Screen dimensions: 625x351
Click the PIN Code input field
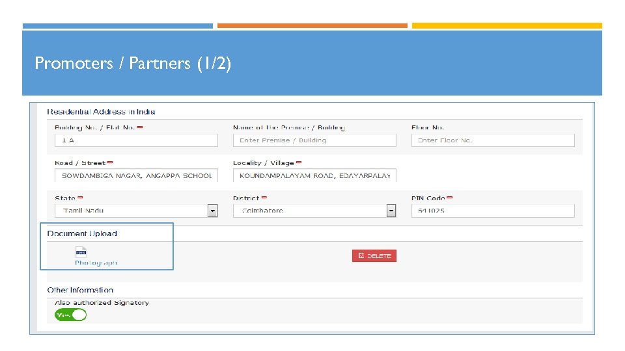pos(493,211)
